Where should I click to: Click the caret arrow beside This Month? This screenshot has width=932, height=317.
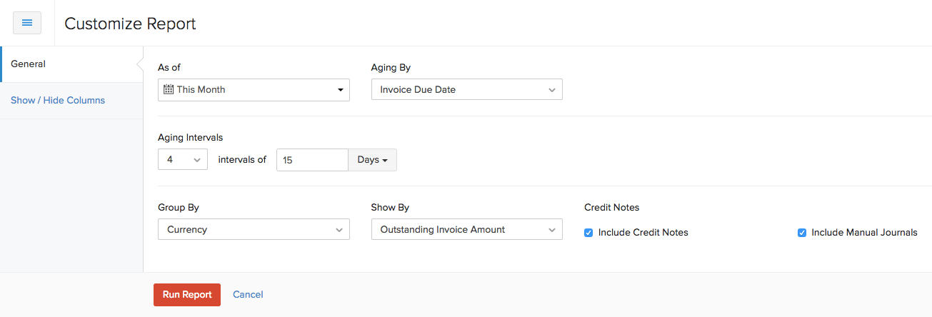pos(340,90)
